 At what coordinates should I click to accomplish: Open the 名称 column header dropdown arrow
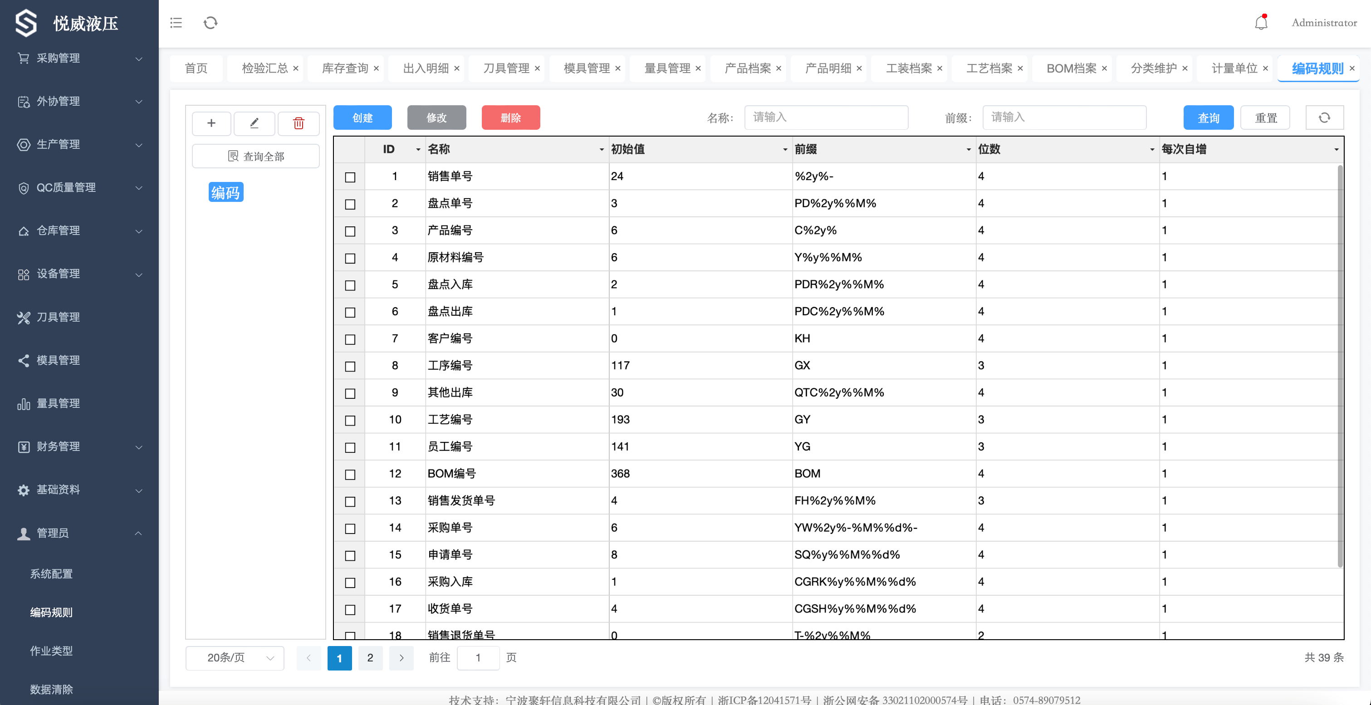click(602, 150)
